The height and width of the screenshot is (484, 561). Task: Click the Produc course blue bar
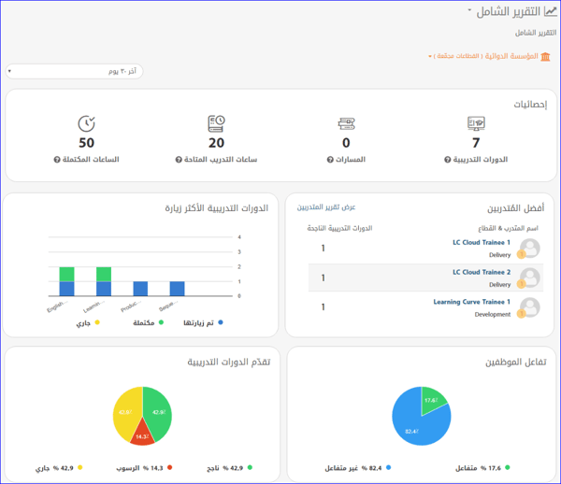point(140,289)
